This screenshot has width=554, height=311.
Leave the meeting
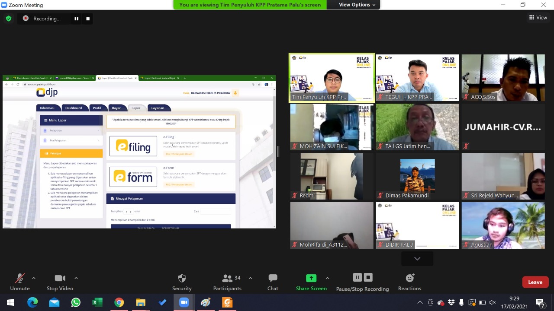click(x=535, y=282)
